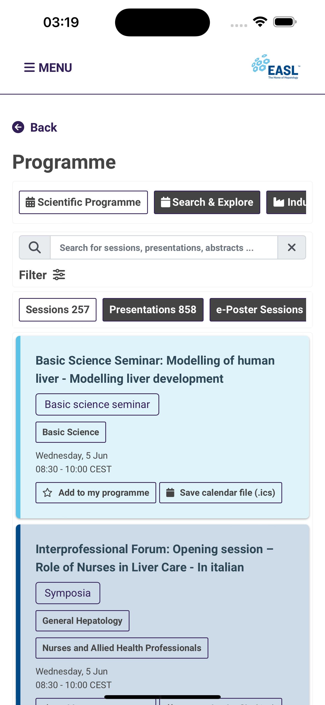The image size is (325, 705).
Task: Open Filter options sliders icon
Action: (x=59, y=275)
